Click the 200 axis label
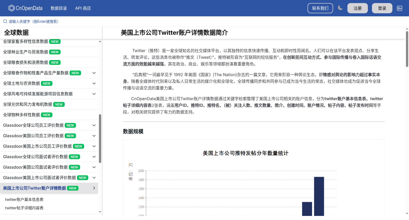Viewport: 409px width, 220px height. coord(141,171)
